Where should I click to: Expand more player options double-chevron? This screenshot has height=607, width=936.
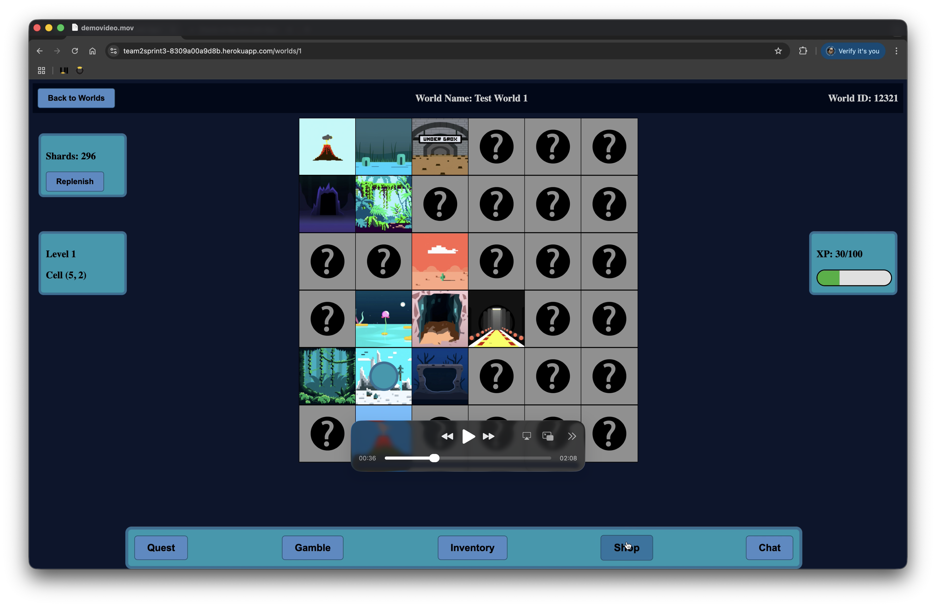pyautogui.click(x=572, y=436)
